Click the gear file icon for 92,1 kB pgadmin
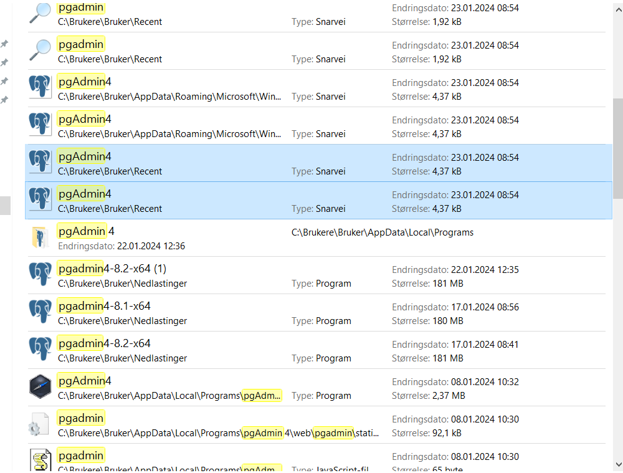This screenshot has height=473, width=623. click(x=39, y=424)
